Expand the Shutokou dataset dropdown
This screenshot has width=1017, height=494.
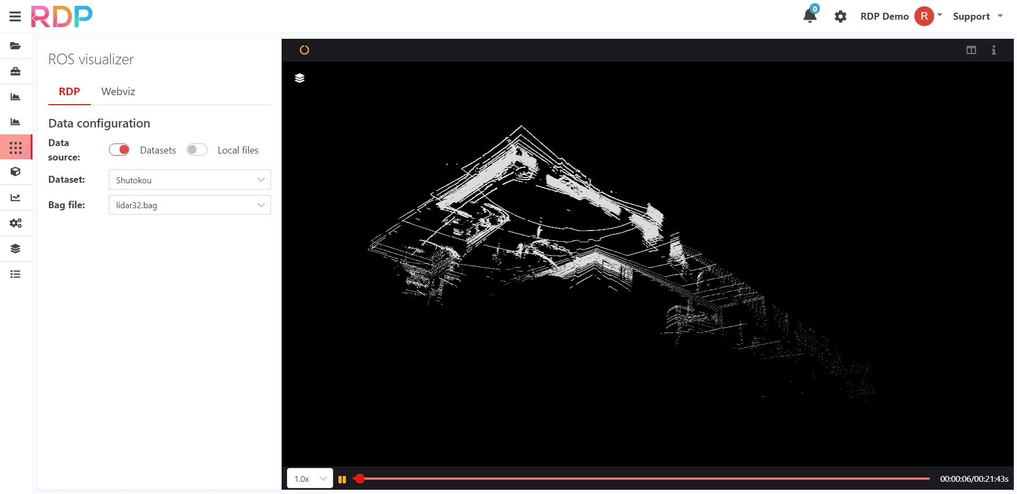tap(190, 180)
